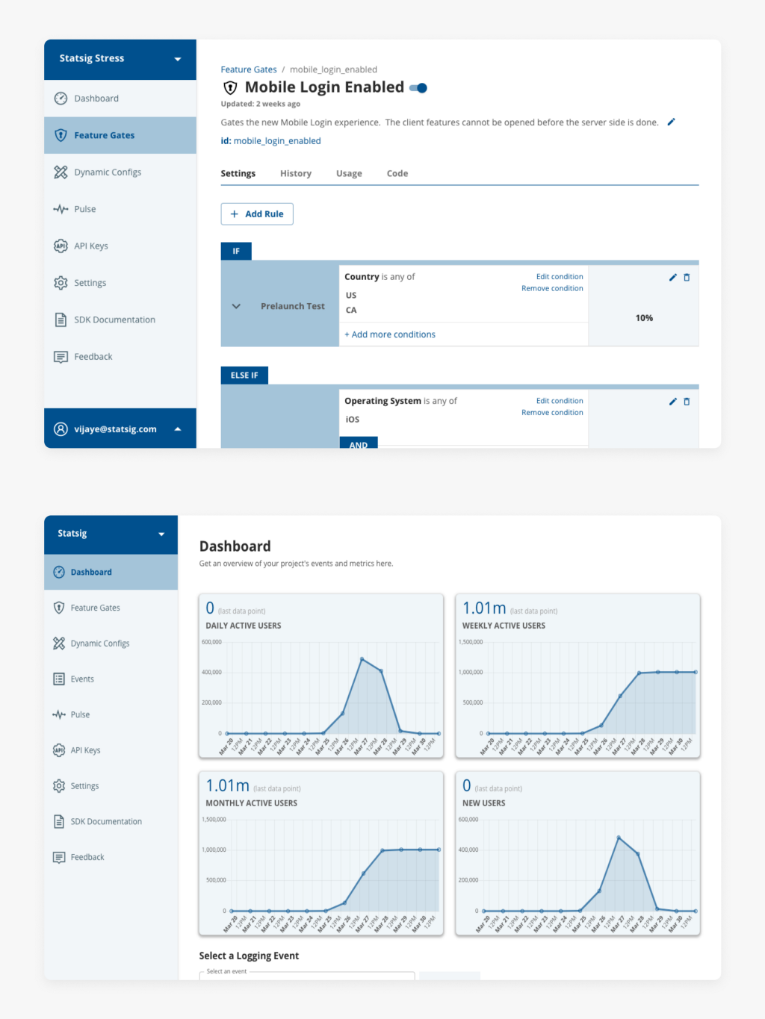Click Add more conditions link
765x1019 pixels.
390,334
